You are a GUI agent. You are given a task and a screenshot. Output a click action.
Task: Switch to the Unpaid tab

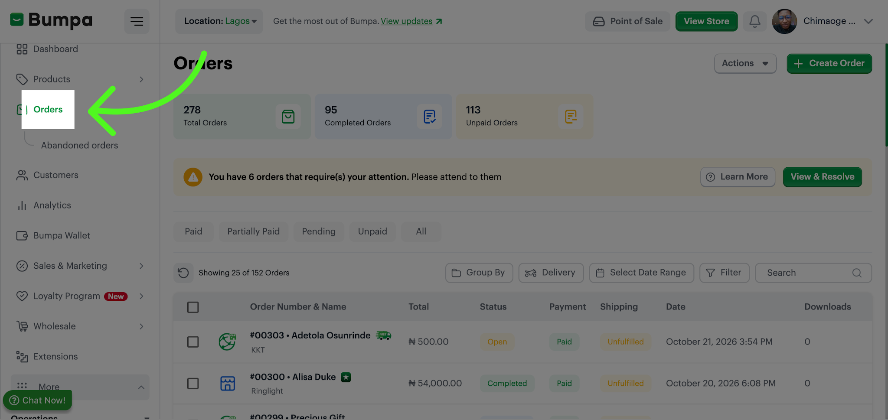tap(372, 231)
